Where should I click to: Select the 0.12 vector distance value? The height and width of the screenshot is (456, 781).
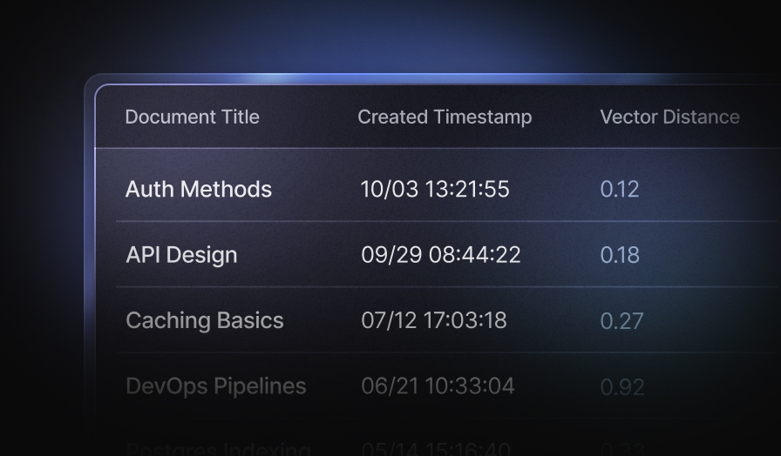point(619,189)
